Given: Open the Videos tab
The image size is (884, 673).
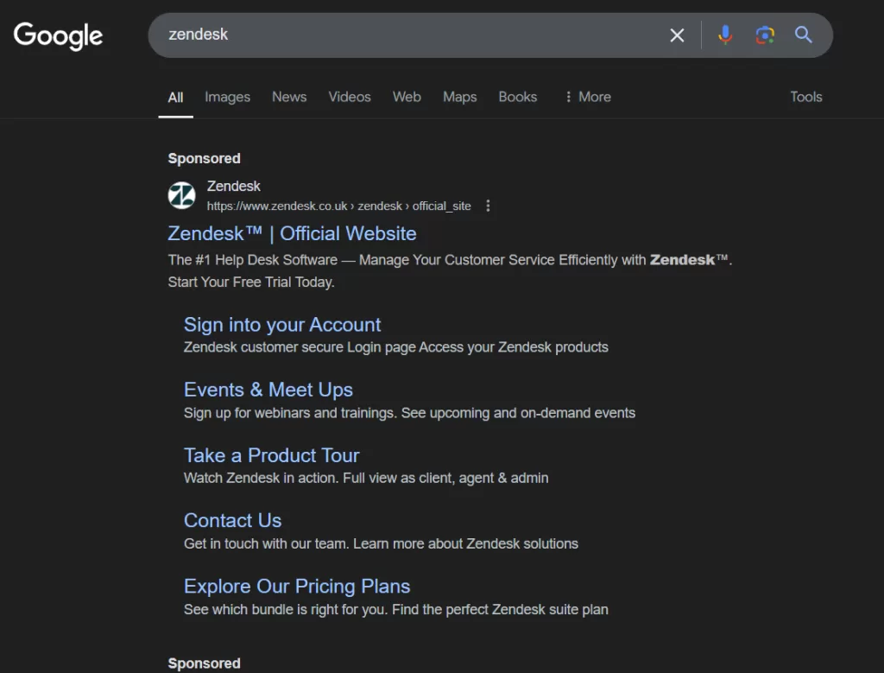Looking at the screenshot, I should [350, 97].
